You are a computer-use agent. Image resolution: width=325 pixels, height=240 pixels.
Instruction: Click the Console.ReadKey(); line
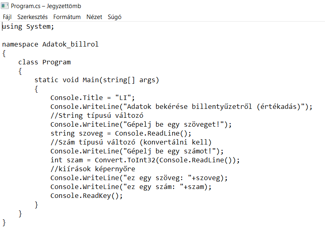[x=86, y=196]
